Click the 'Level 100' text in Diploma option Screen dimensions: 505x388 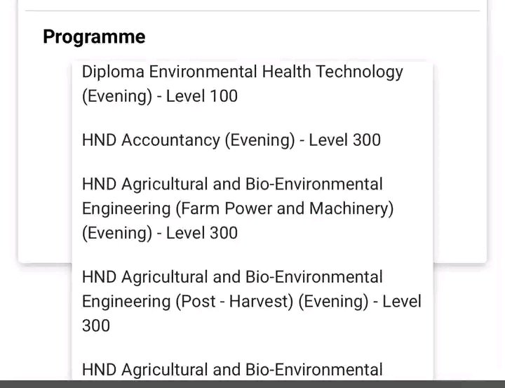(x=202, y=96)
